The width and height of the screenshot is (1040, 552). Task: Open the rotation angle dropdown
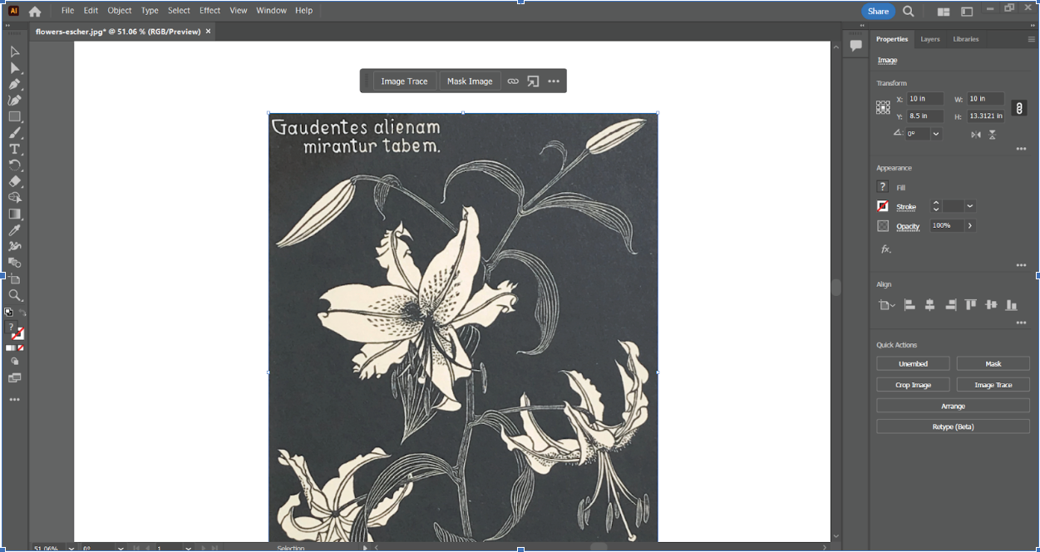pyautogui.click(x=936, y=134)
